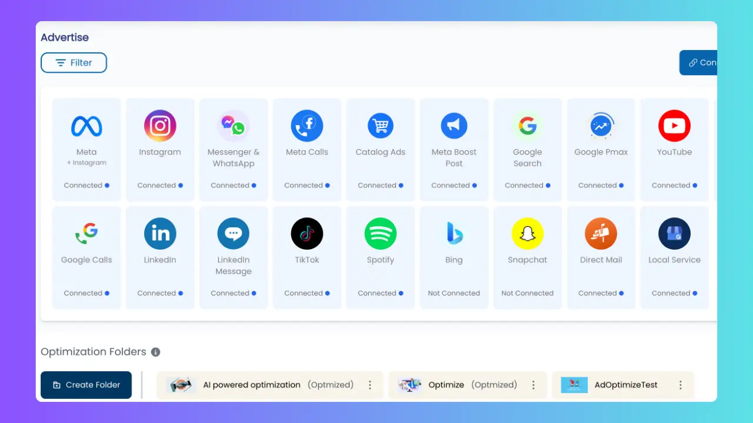753x423 pixels.
Task: Click the Connected status under TikTok
Action: tap(307, 293)
